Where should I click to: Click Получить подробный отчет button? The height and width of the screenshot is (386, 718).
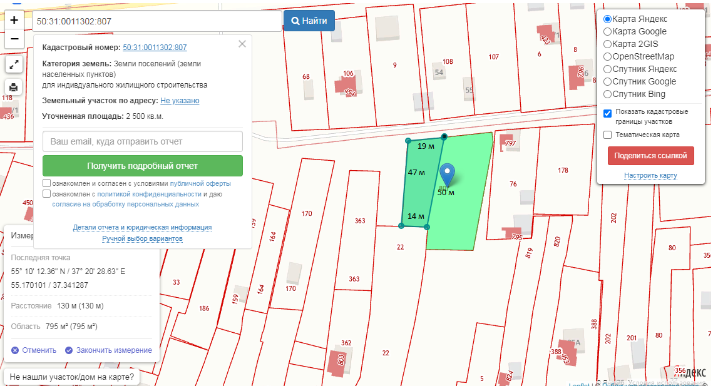[142, 166]
